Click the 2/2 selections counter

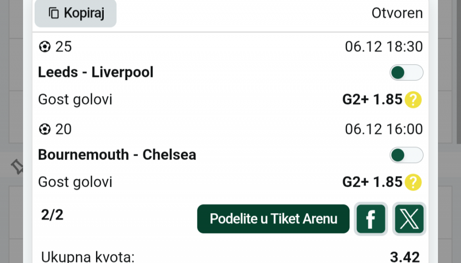pos(52,215)
